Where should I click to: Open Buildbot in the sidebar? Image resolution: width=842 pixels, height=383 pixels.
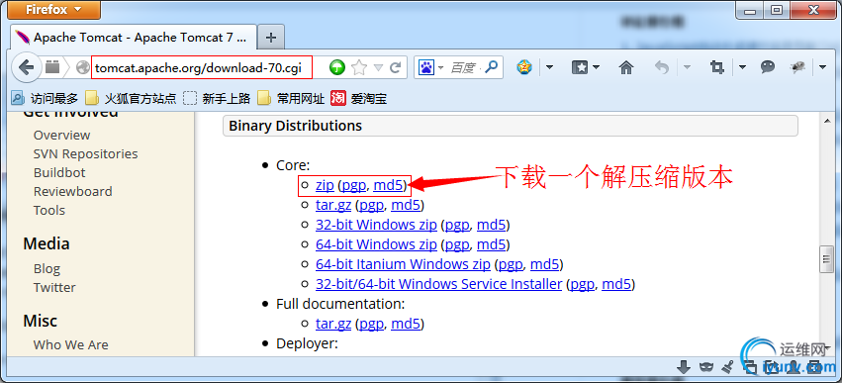[59, 172]
